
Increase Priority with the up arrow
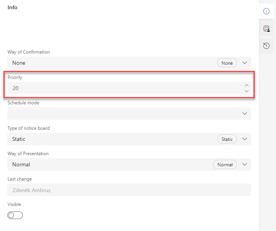pyautogui.click(x=247, y=85)
